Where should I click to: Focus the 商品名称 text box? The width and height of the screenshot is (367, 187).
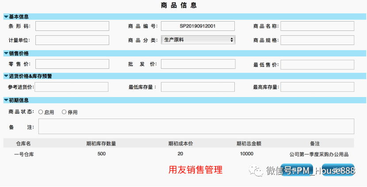click(317, 26)
